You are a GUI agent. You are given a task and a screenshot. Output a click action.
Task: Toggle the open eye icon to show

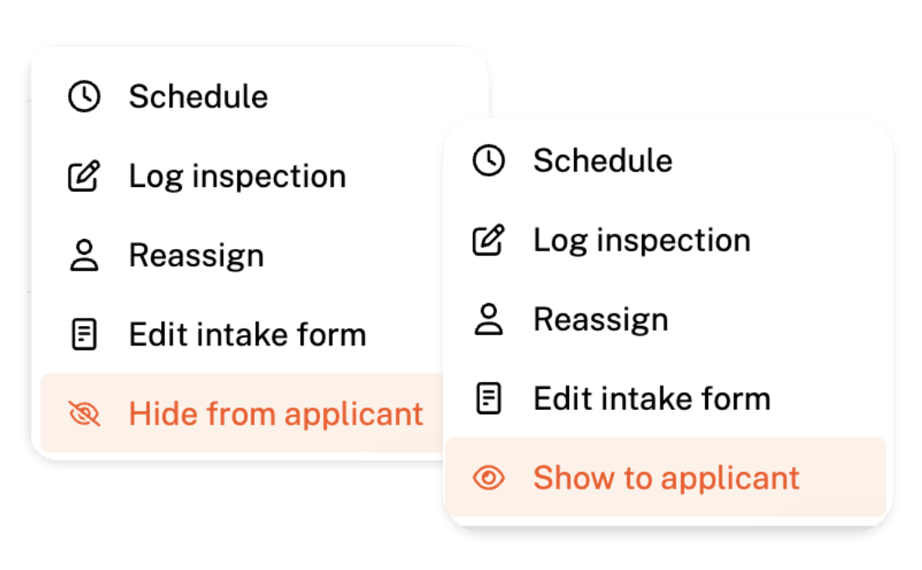[x=489, y=478]
